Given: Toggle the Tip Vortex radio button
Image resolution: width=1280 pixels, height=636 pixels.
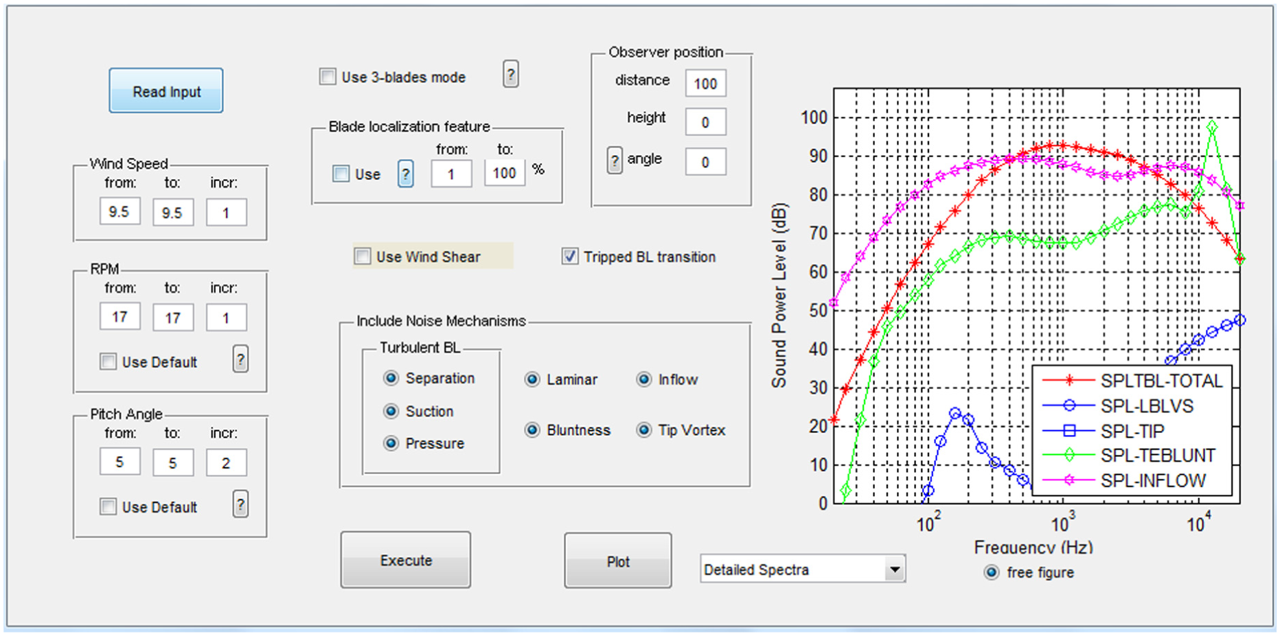Looking at the screenshot, I should pyautogui.click(x=643, y=430).
